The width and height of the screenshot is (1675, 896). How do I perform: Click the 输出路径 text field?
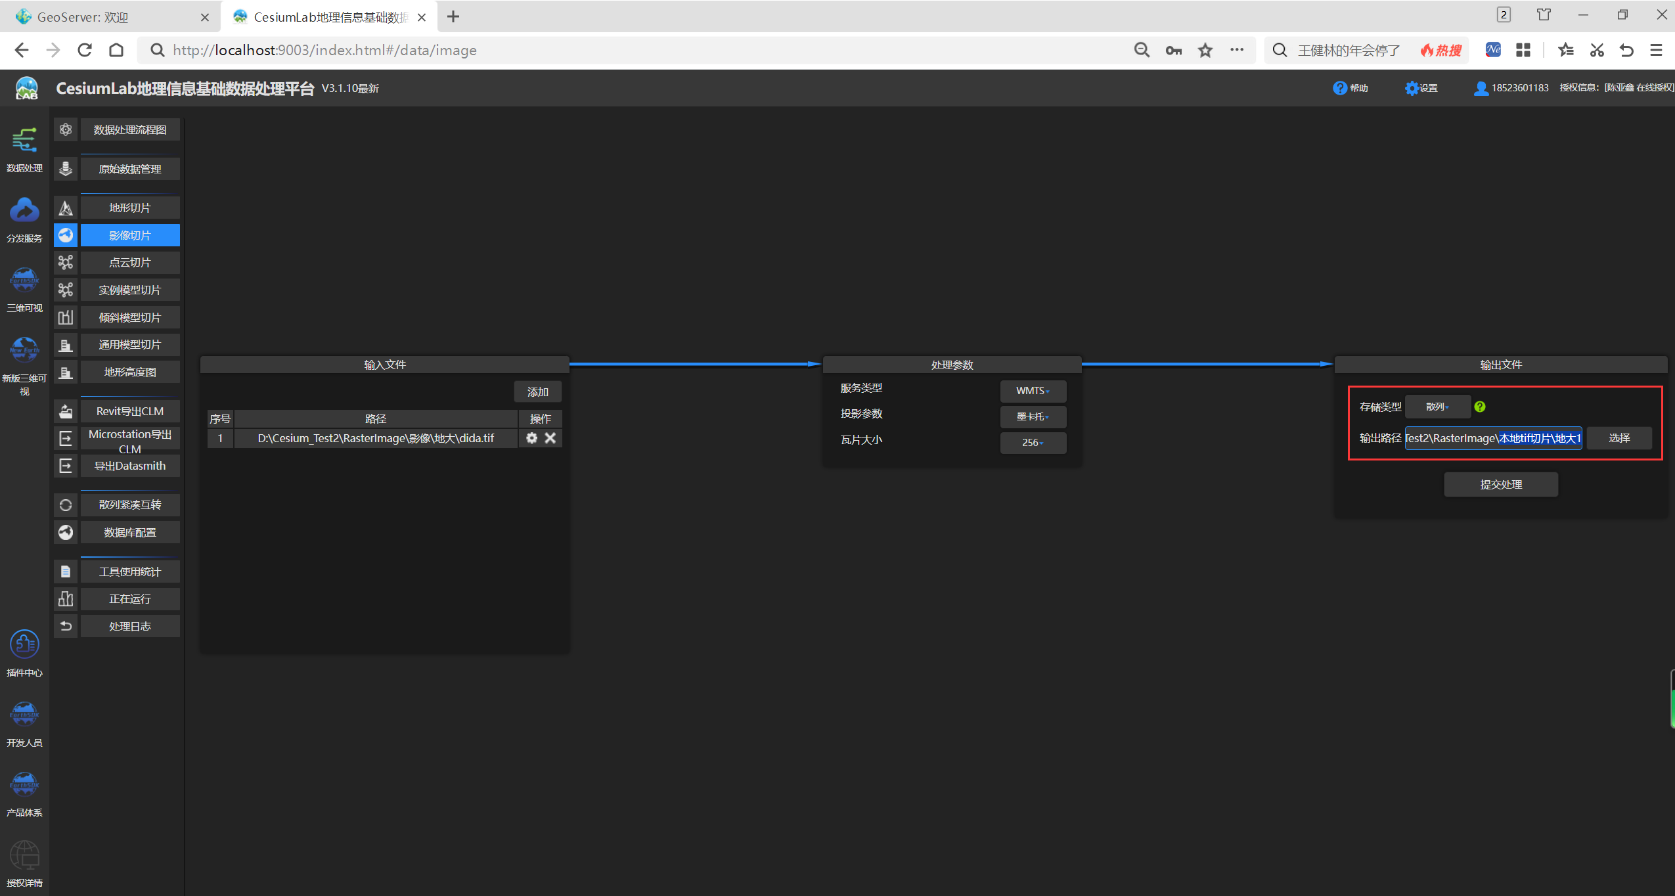click(x=1493, y=438)
